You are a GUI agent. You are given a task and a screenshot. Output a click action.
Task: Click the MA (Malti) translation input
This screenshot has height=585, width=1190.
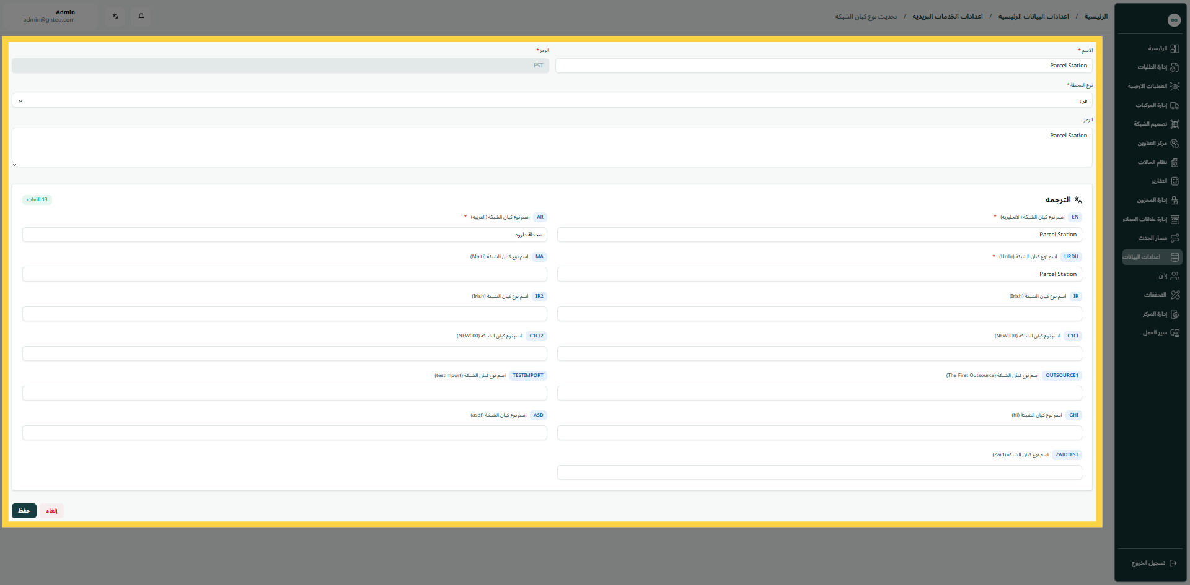coord(284,274)
